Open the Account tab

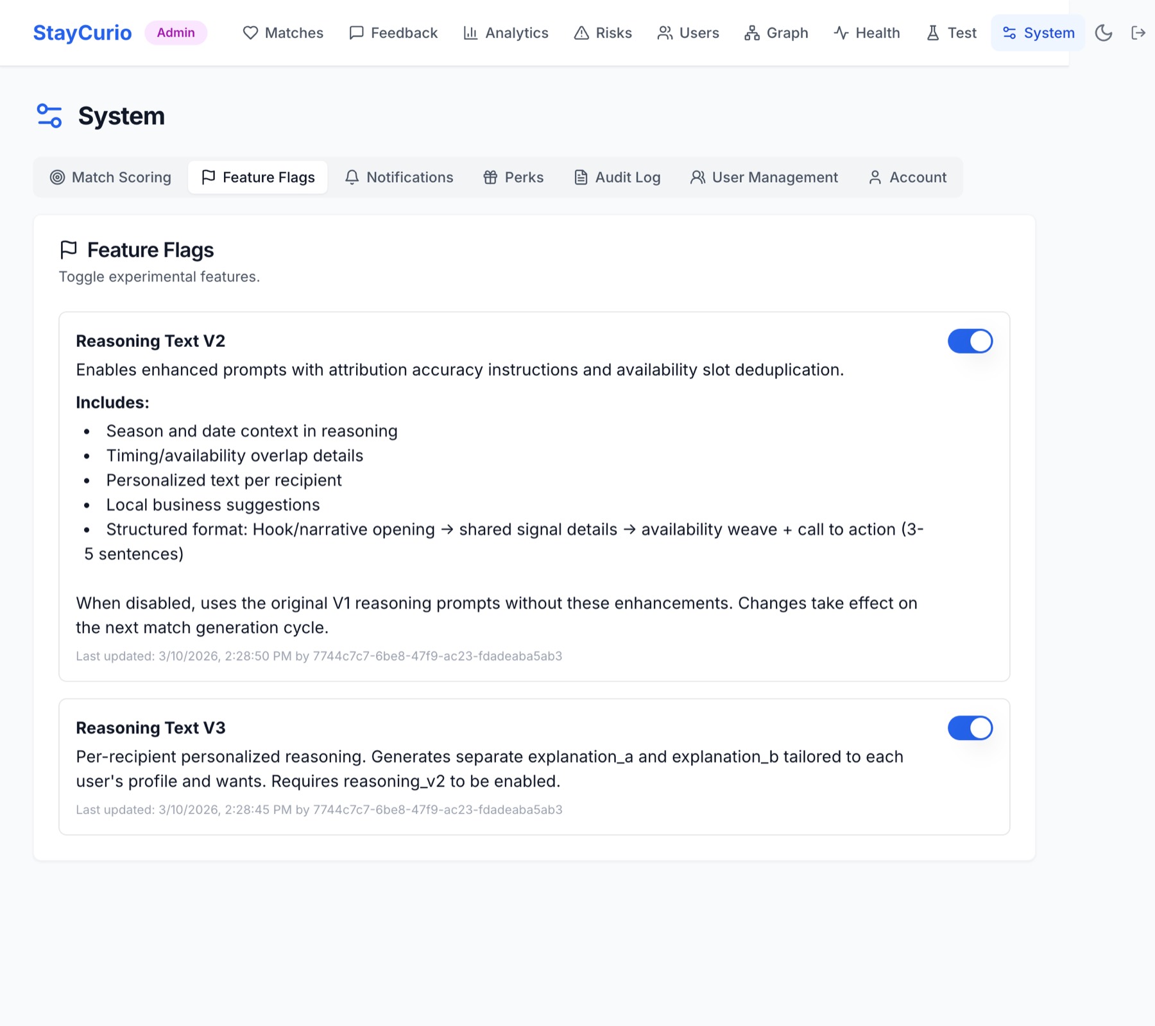(x=907, y=177)
